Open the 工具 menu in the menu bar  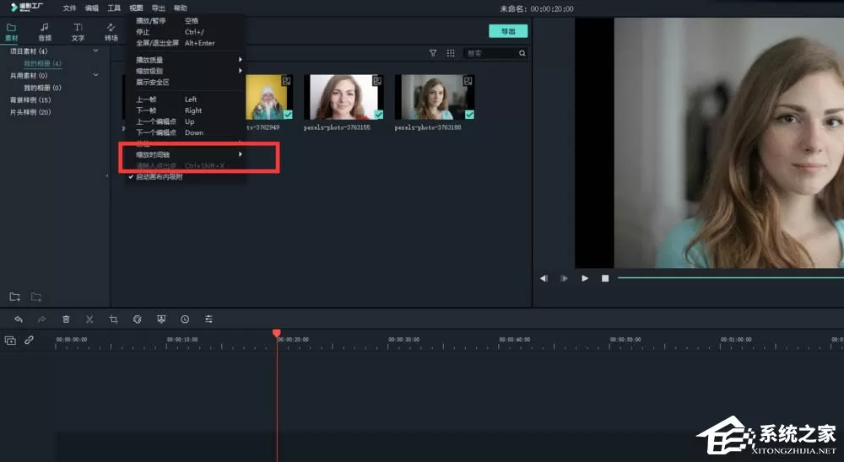pos(114,8)
